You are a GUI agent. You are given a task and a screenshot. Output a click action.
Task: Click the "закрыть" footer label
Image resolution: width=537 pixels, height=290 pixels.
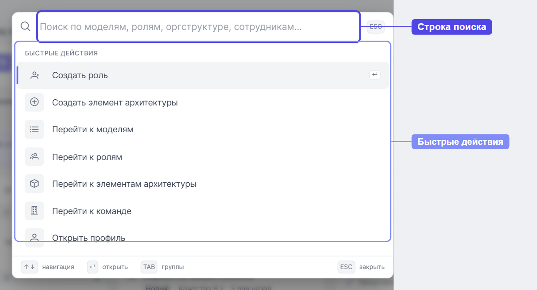[x=372, y=267]
